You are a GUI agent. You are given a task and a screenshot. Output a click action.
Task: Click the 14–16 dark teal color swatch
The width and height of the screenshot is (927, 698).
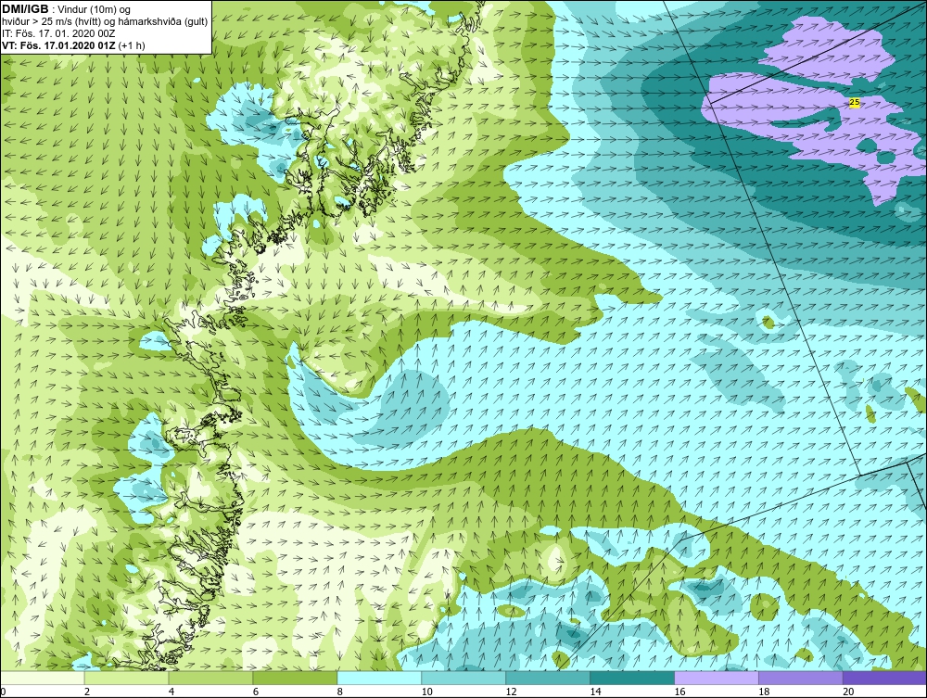click(x=632, y=678)
